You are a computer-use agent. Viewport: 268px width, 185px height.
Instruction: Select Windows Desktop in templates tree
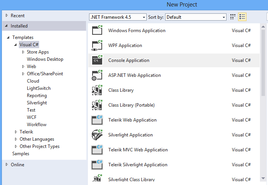tap(45, 59)
